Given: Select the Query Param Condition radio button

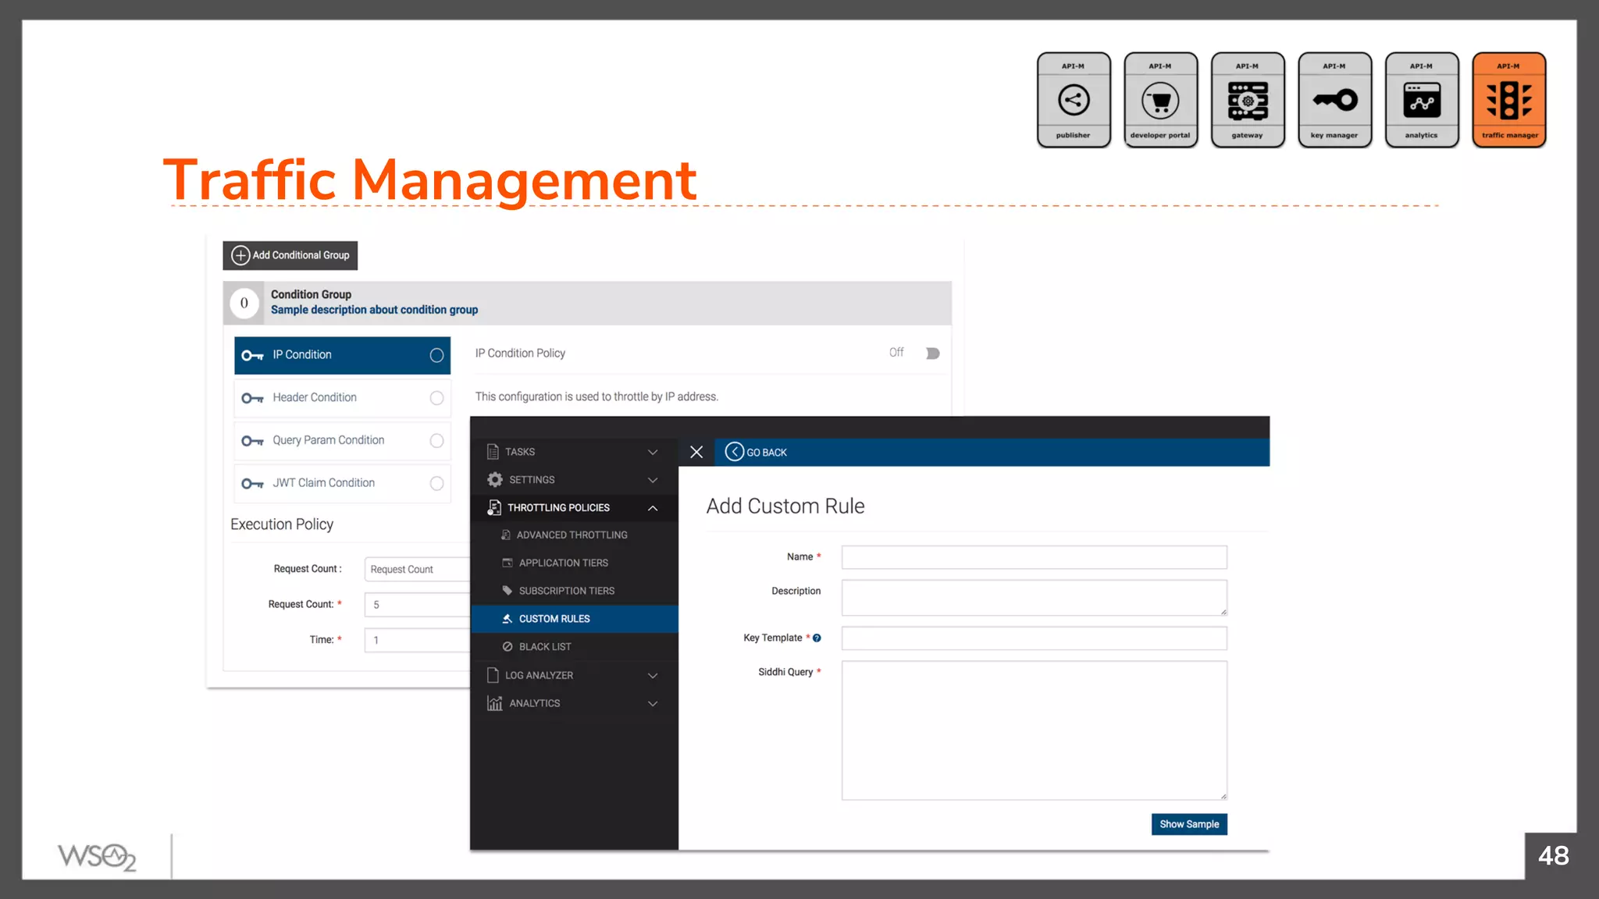Looking at the screenshot, I should point(436,441).
